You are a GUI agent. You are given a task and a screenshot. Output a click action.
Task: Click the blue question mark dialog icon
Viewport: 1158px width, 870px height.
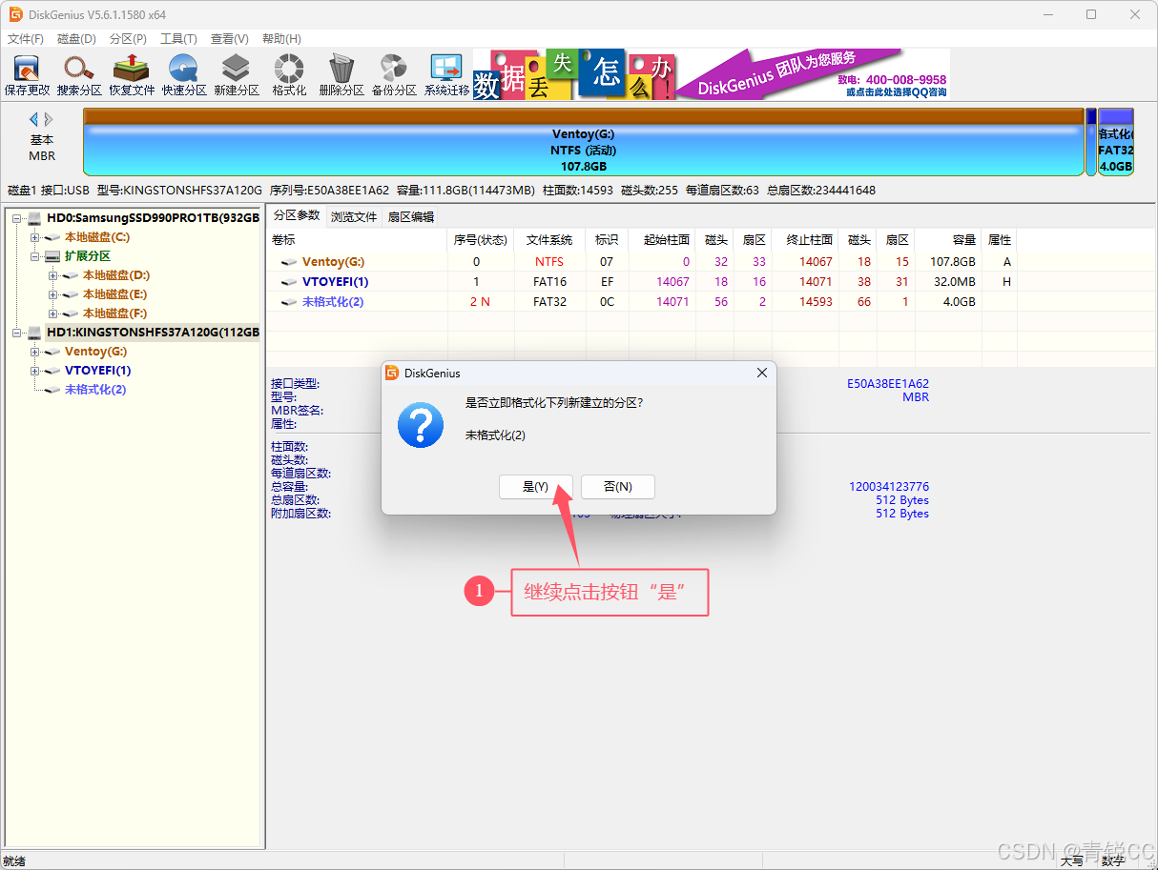421,425
